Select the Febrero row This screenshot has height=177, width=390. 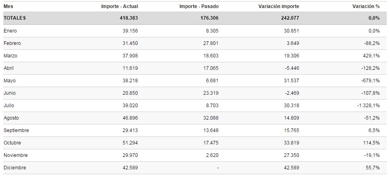12,43
